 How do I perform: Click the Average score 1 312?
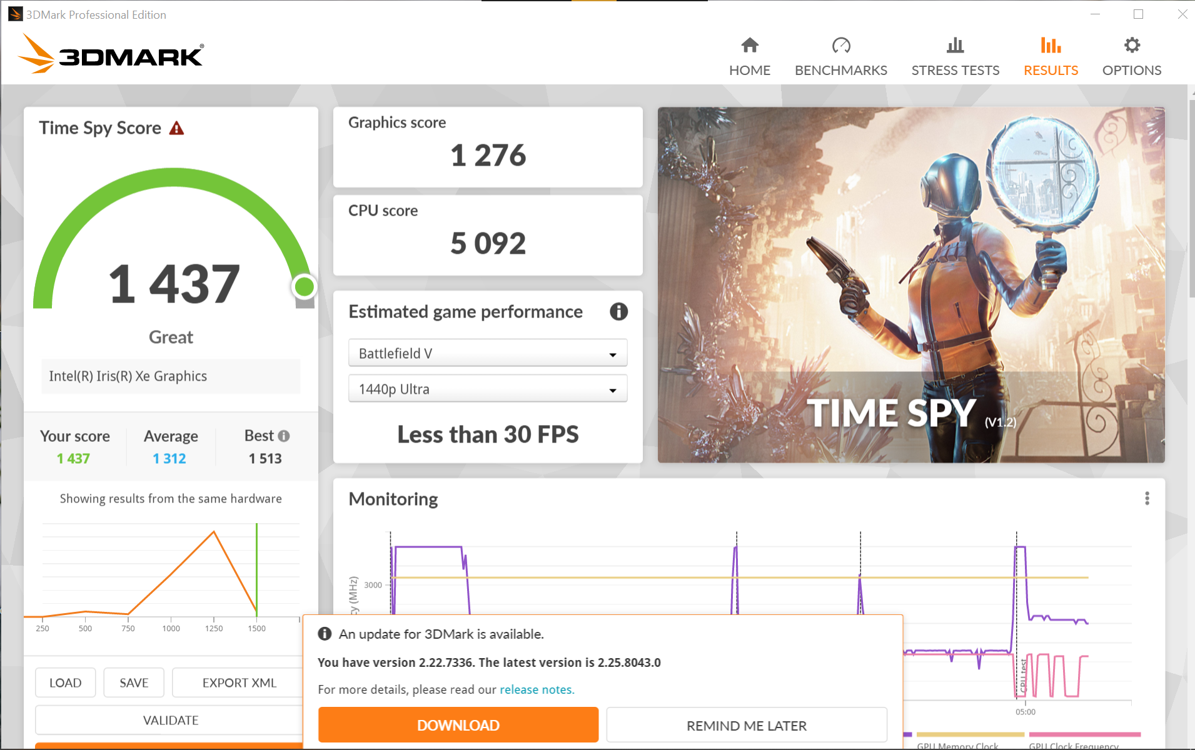(x=169, y=458)
